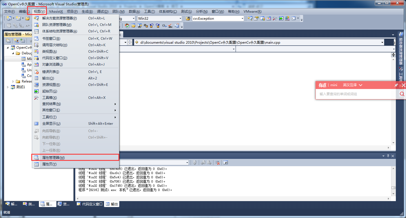
Task: Open the 其他窗口(E) submenu
Action: 75,110
